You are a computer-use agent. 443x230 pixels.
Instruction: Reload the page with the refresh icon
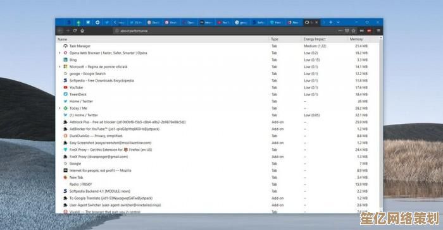[75, 30]
